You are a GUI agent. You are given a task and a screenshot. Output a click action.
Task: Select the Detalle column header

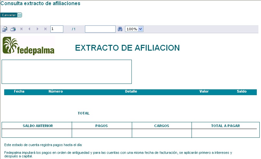point(131,91)
